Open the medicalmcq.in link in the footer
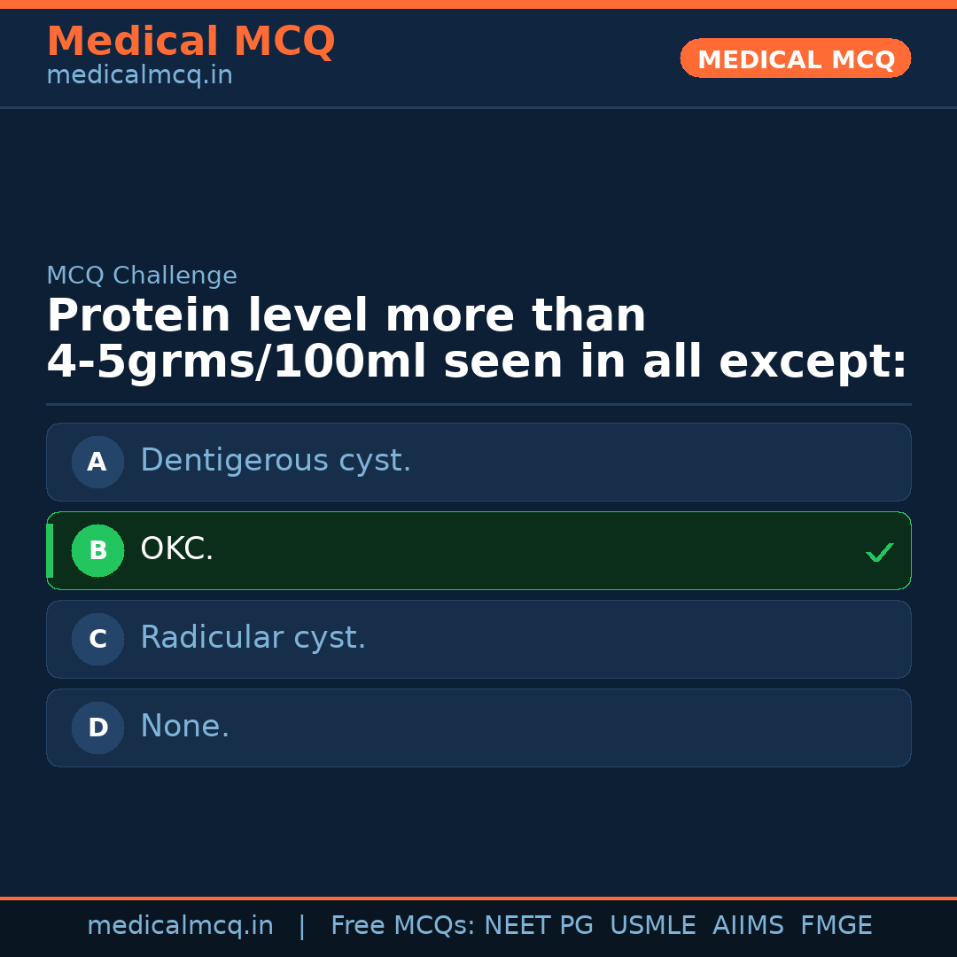This screenshot has width=957, height=957. pyautogui.click(x=180, y=926)
